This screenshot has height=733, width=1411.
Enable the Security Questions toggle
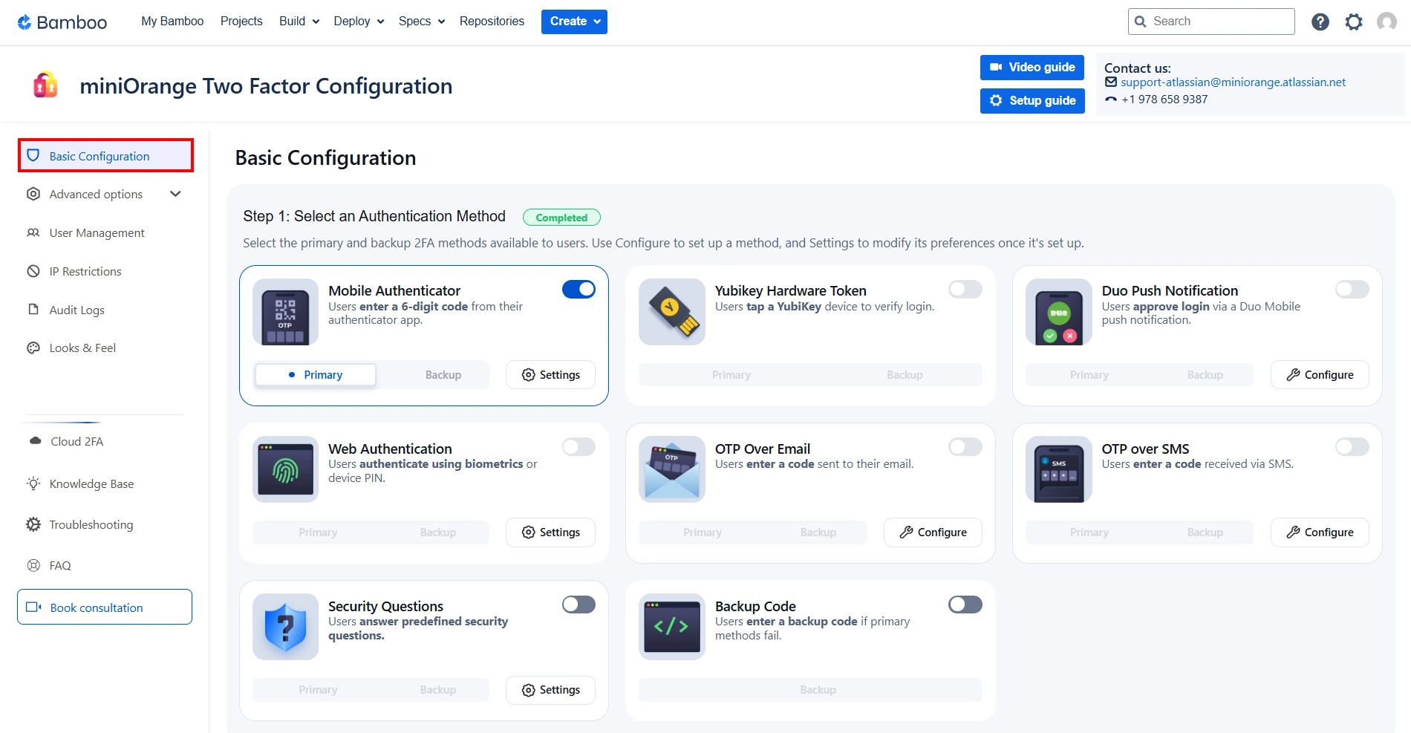pos(579,605)
